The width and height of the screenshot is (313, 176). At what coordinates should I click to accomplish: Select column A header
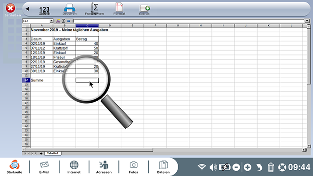tap(42, 26)
